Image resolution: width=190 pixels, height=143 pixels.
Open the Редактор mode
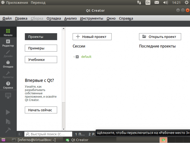click(x=8, y=43)
